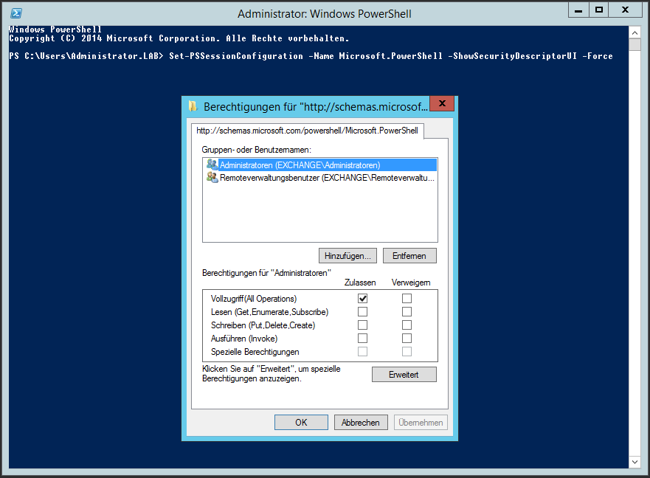
Task: Click the Vollzugriff(All Operations) permission label
Action: point(254,299)
